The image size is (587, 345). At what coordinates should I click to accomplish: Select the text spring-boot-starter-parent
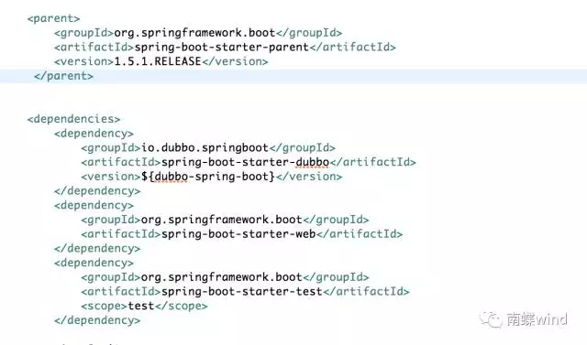(x=222, y=48)
